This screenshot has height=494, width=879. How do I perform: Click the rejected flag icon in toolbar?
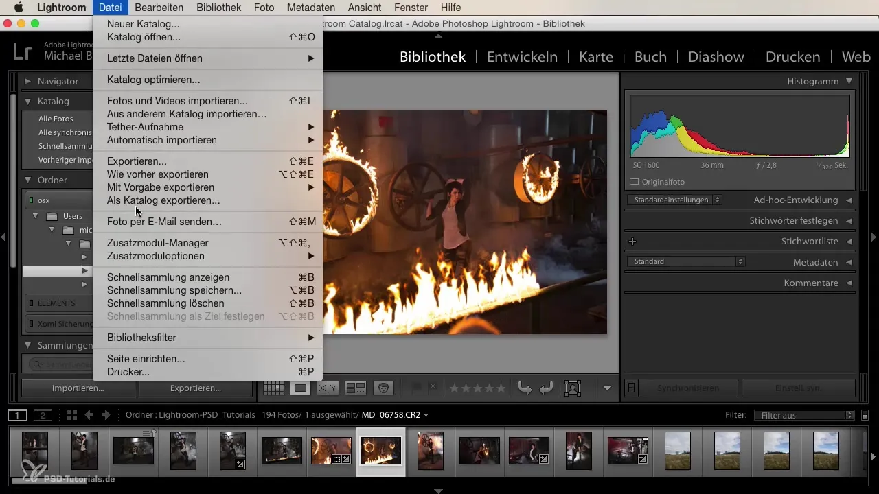(433, 388)
